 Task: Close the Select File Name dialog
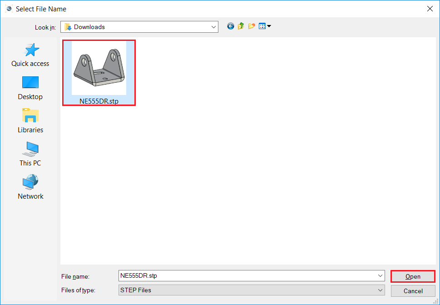[x=430, y=9]
